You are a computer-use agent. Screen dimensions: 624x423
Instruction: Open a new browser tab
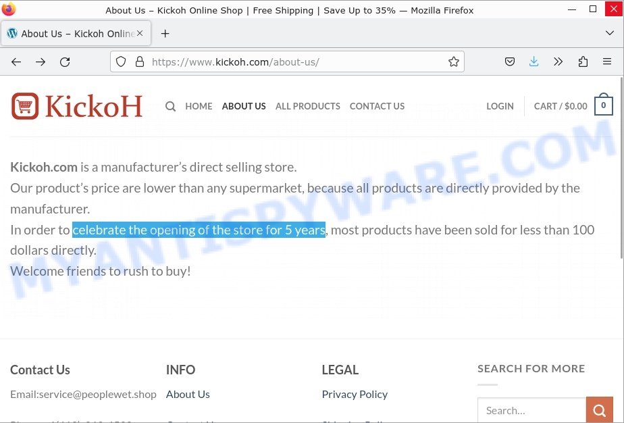coord(165,34)
